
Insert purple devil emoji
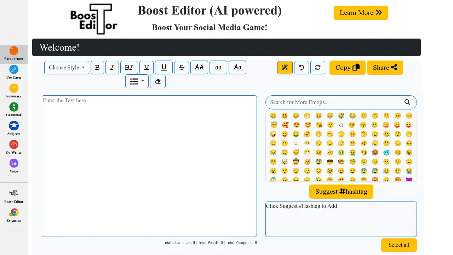coord(409,180)
